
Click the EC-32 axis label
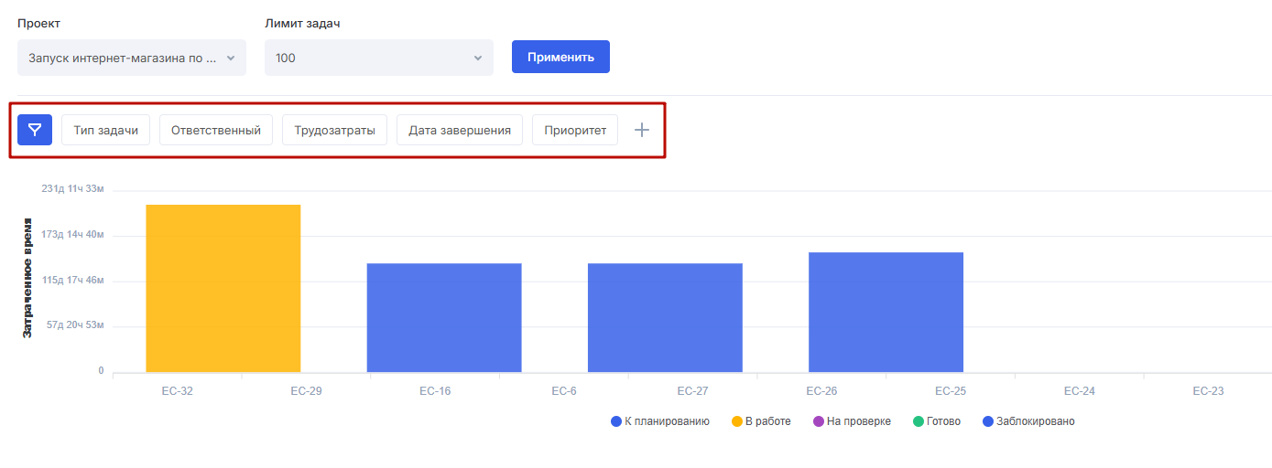coord(177,391)
